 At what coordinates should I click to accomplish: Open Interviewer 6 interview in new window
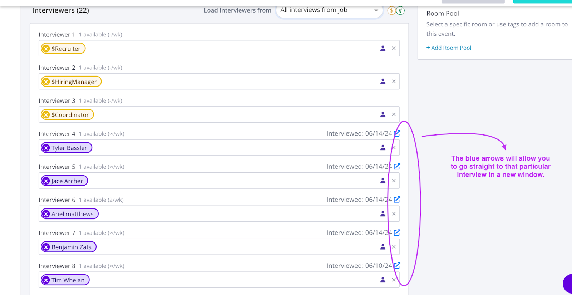pos(397,200)
